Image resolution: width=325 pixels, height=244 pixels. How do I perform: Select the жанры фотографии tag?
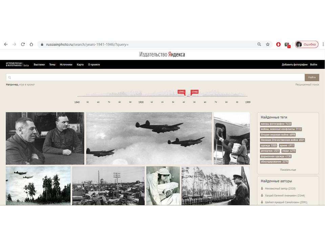[x=276, y=124]
